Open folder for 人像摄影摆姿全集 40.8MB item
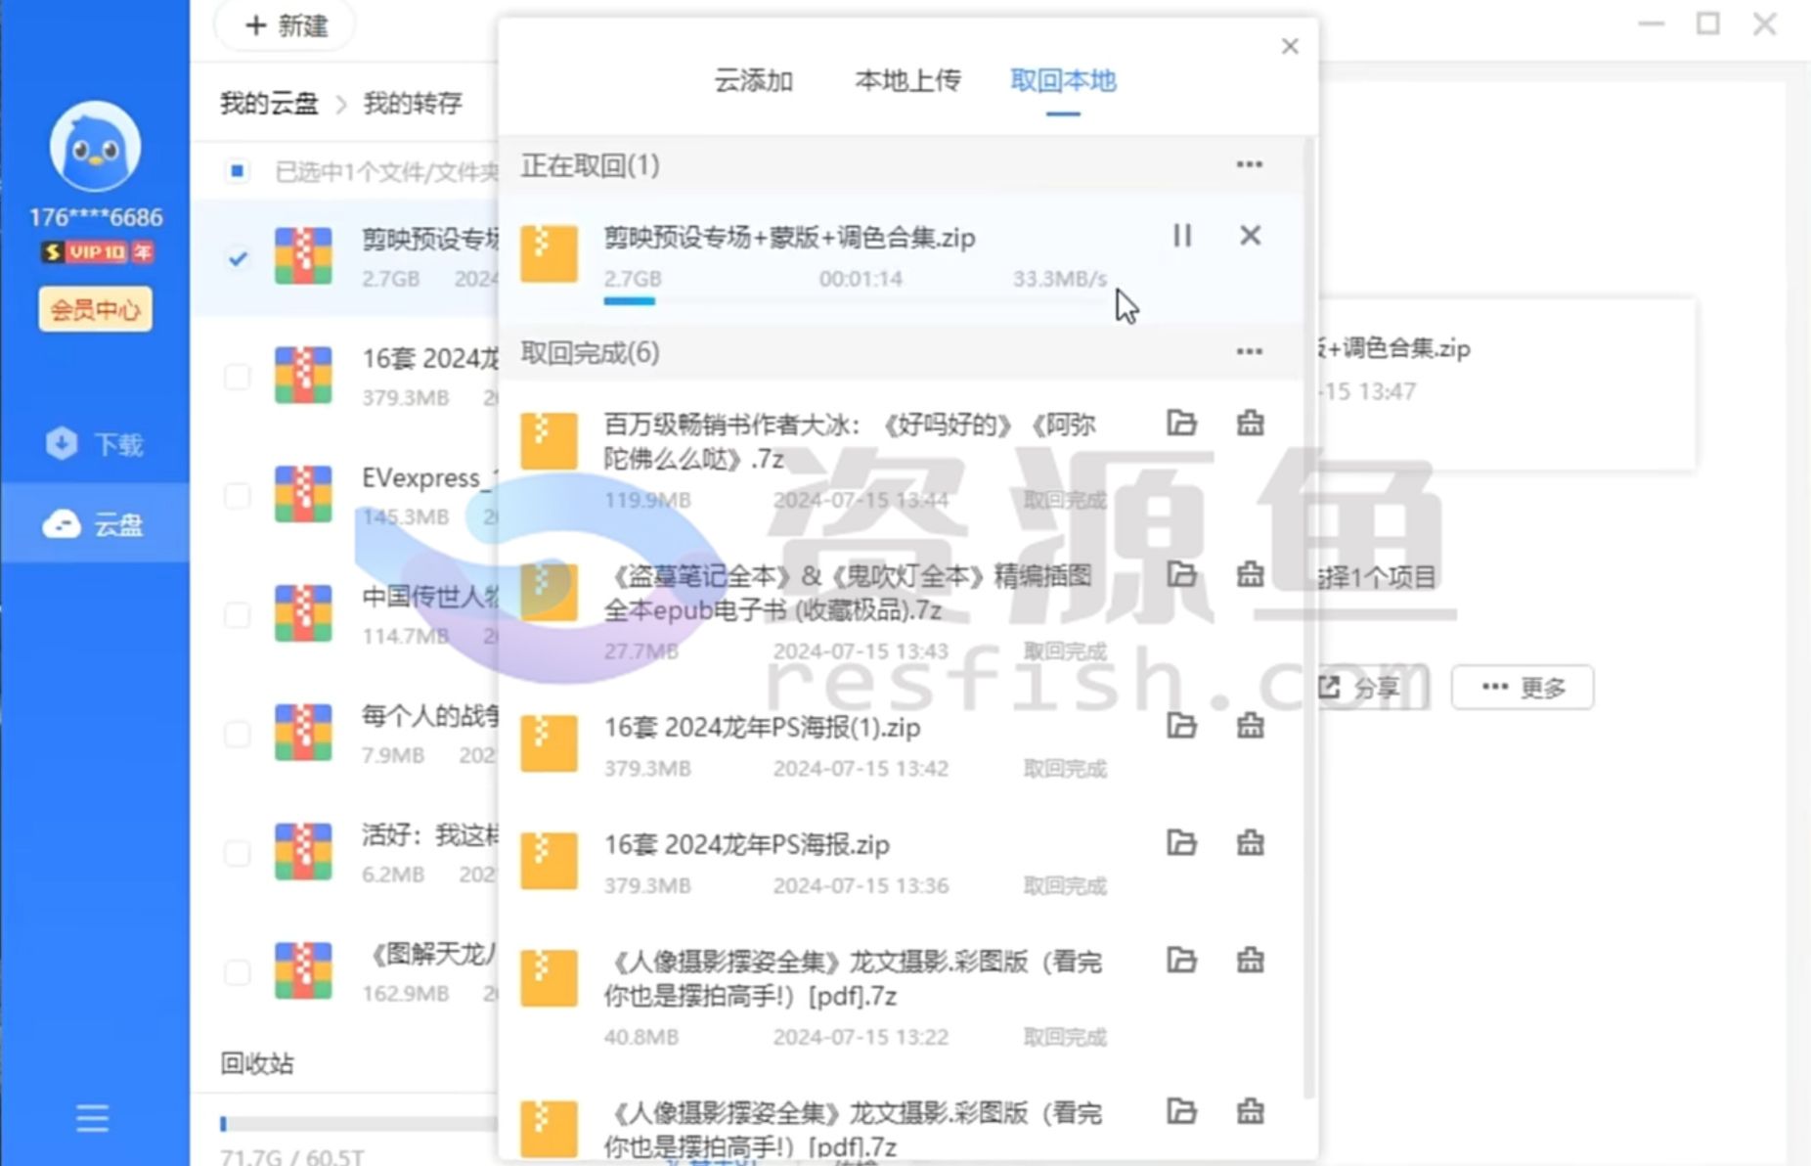This screenshot has height=1166, width=1811. point(1181,960)
